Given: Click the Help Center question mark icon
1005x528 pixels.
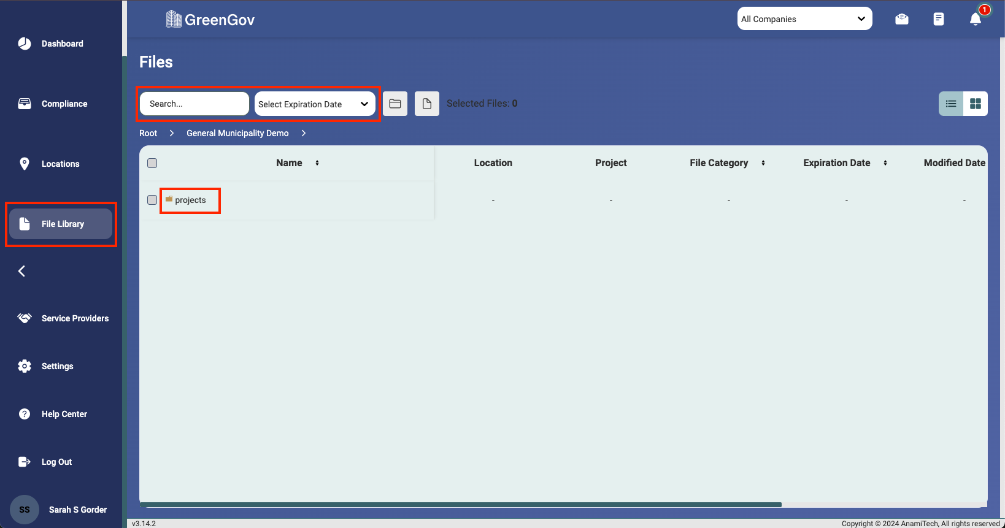Looking at the screenshot, I should click(x=25, y=414).
